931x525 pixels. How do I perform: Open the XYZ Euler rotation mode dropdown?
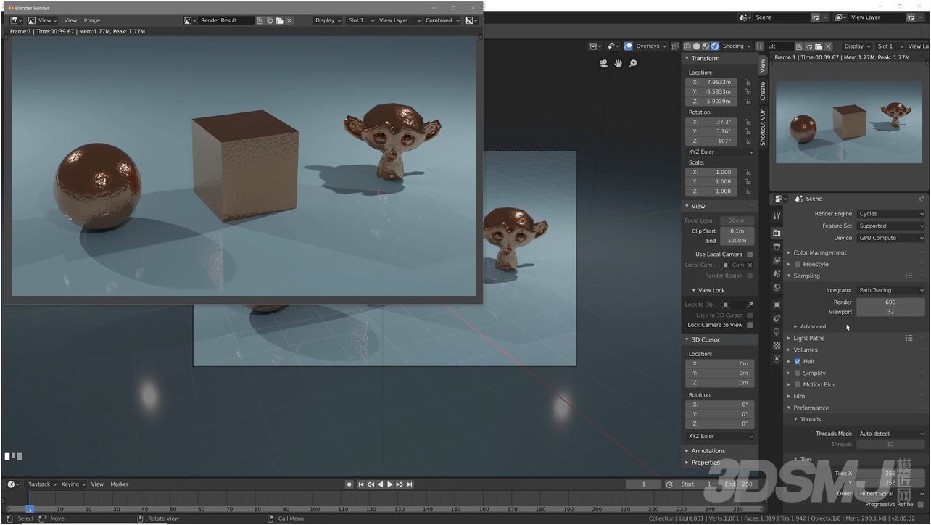click(x=720, y=152)
